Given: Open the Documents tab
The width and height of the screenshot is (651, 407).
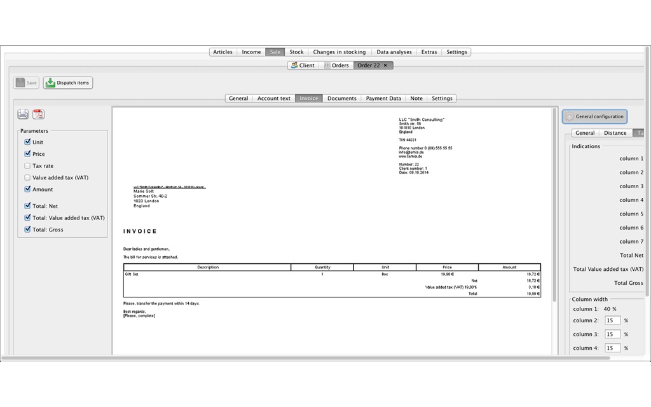Looking at the screenshot, I should (341, 99).
